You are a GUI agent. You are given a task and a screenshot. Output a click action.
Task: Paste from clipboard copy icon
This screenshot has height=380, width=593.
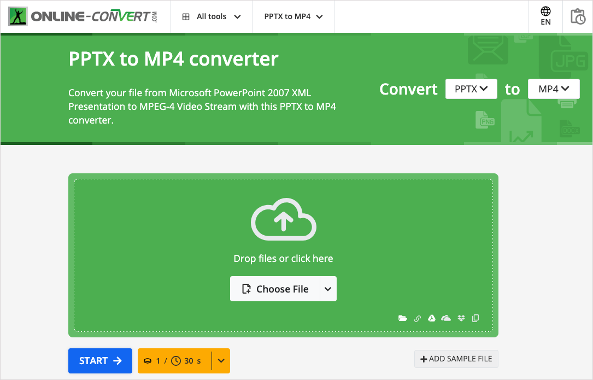475,318
